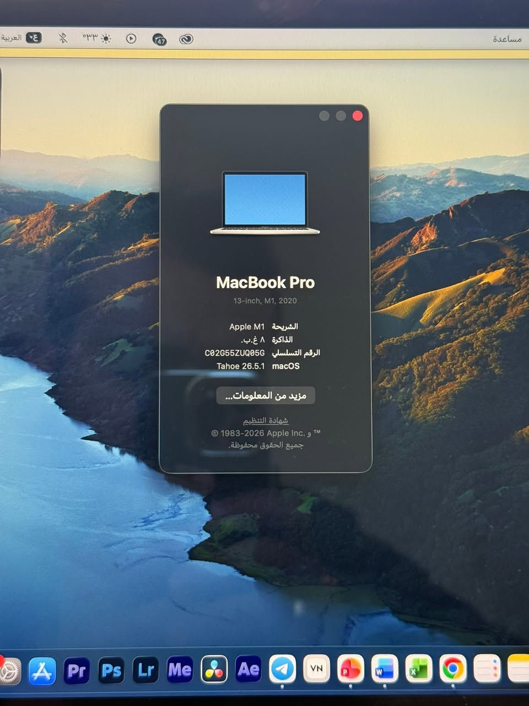Launch Adobe Photoshop from the dock
This screenshot has height=706, width=529.
[111, 671]
